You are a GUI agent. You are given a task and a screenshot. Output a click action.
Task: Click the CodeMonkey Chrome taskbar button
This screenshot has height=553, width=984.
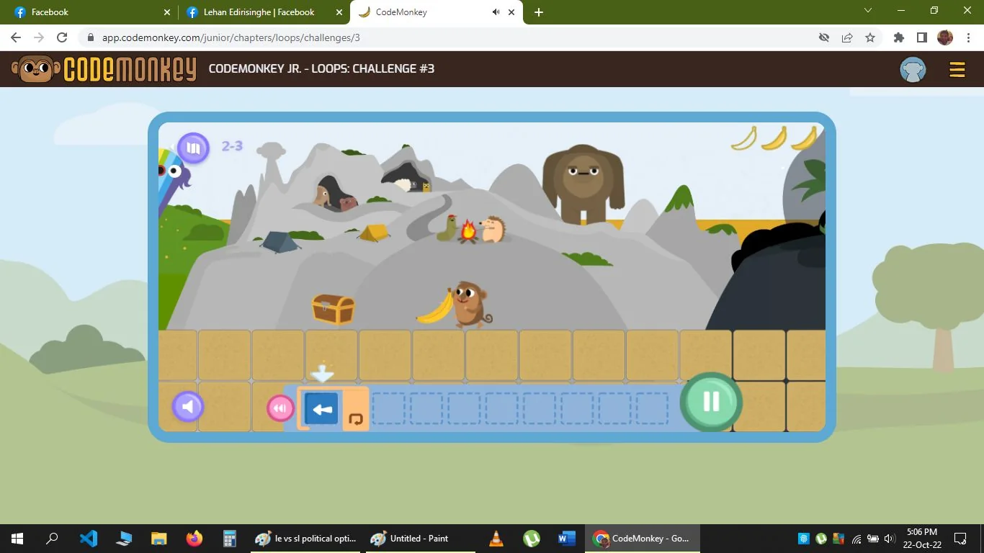point(642,539)
